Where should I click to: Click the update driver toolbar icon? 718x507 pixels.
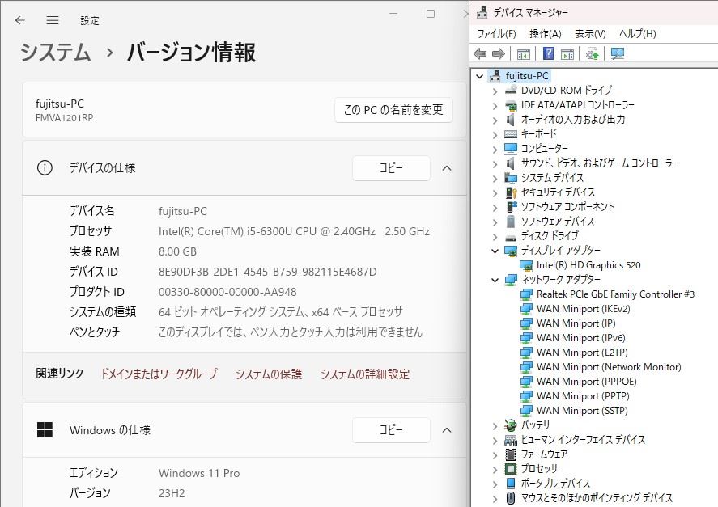coord(592,54)
